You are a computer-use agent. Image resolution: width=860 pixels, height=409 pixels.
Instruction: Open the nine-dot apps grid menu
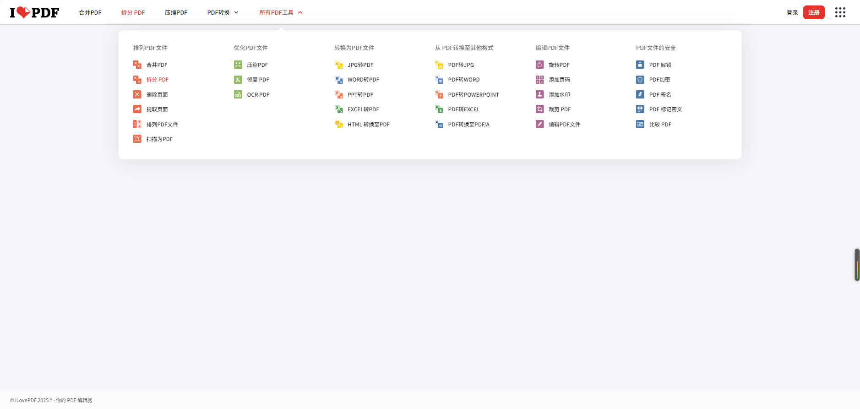(840, 12)
